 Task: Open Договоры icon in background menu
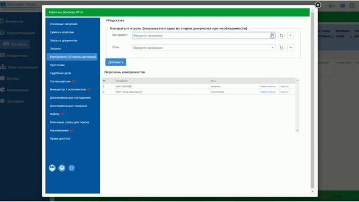click(6, 44)
